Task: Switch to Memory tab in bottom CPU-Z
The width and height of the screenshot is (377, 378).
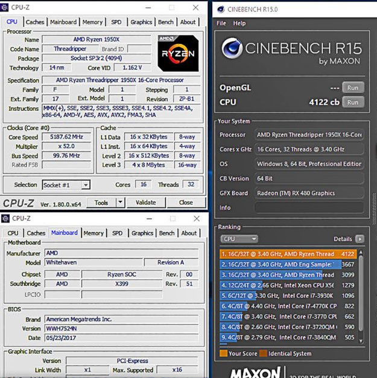Action: 93,233
